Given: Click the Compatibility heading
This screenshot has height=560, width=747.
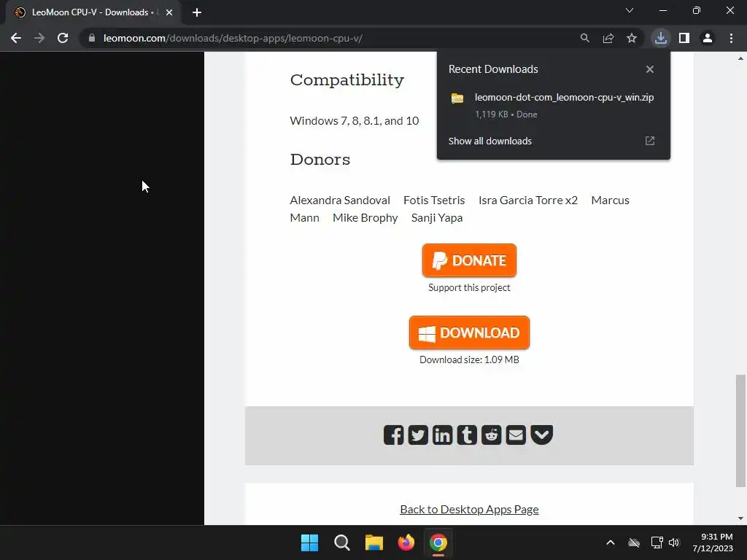Looking at the screenshot, I should tap(347, 79).
